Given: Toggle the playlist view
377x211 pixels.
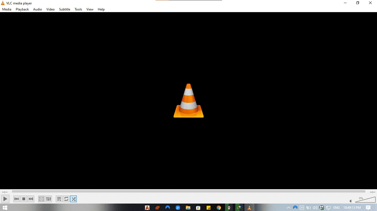Looking at the screenshot, I should pyautogui.click(x=59, y=199).
